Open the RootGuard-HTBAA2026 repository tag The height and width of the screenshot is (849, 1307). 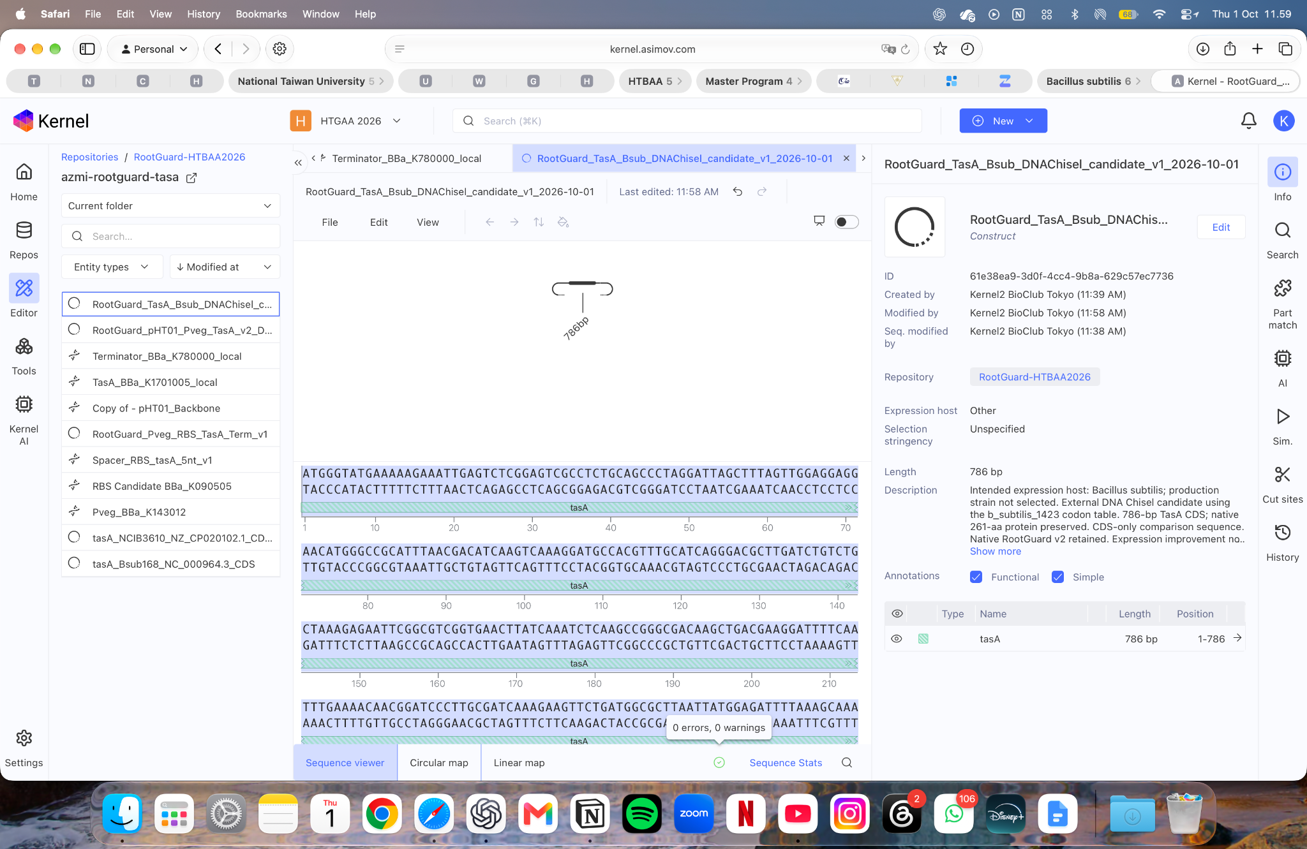point(1034,377)
